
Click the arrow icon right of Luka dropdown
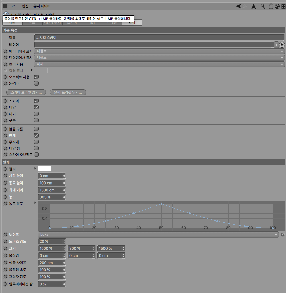282,234
